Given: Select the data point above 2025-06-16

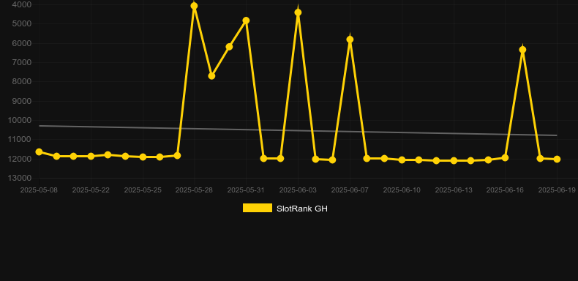Looking at the screenshot, I should (x=505, y=158).
